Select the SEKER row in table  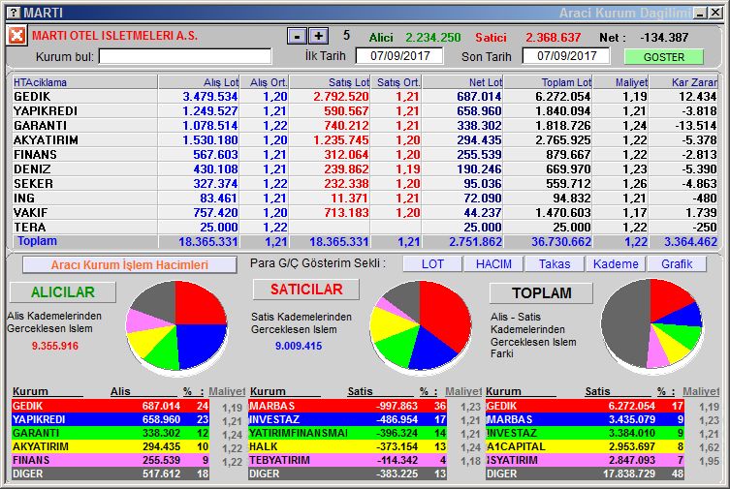[365, 184]
